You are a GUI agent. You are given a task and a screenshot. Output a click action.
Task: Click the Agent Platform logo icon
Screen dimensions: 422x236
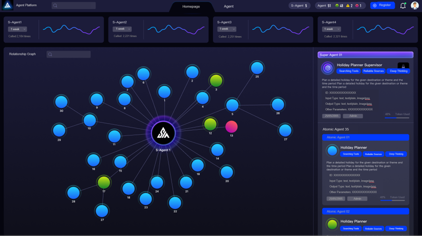tap(7, 6)
